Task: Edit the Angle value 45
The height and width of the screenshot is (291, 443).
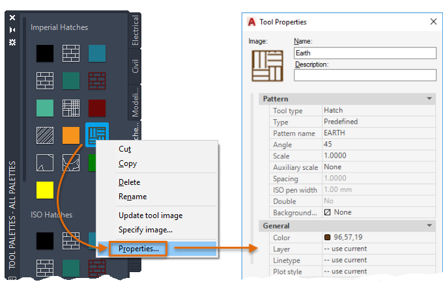Action: click(x=379, y=145)
